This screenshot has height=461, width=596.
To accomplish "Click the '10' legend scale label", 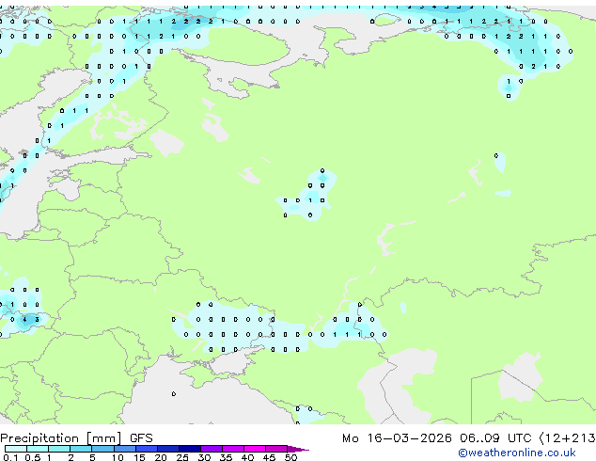I will (118, 457).
